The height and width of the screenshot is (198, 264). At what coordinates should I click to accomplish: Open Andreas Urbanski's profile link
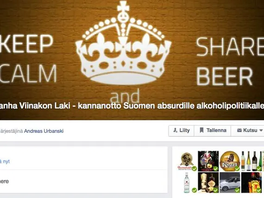(44, 131)
